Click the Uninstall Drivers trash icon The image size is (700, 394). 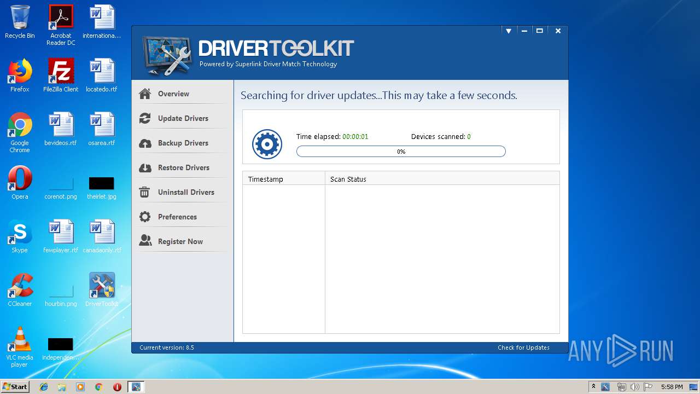[145, 192]
